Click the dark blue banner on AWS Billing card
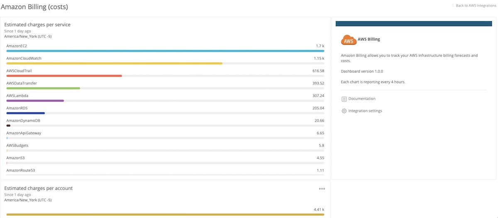Image resolution: width=498 pixels, height=218 pixels. tap(413, 24)
